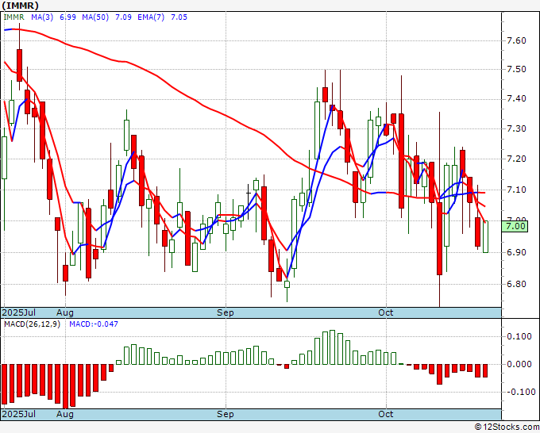
Task: Click the EMA(7) value 7.05
Action: click(179, 17)
